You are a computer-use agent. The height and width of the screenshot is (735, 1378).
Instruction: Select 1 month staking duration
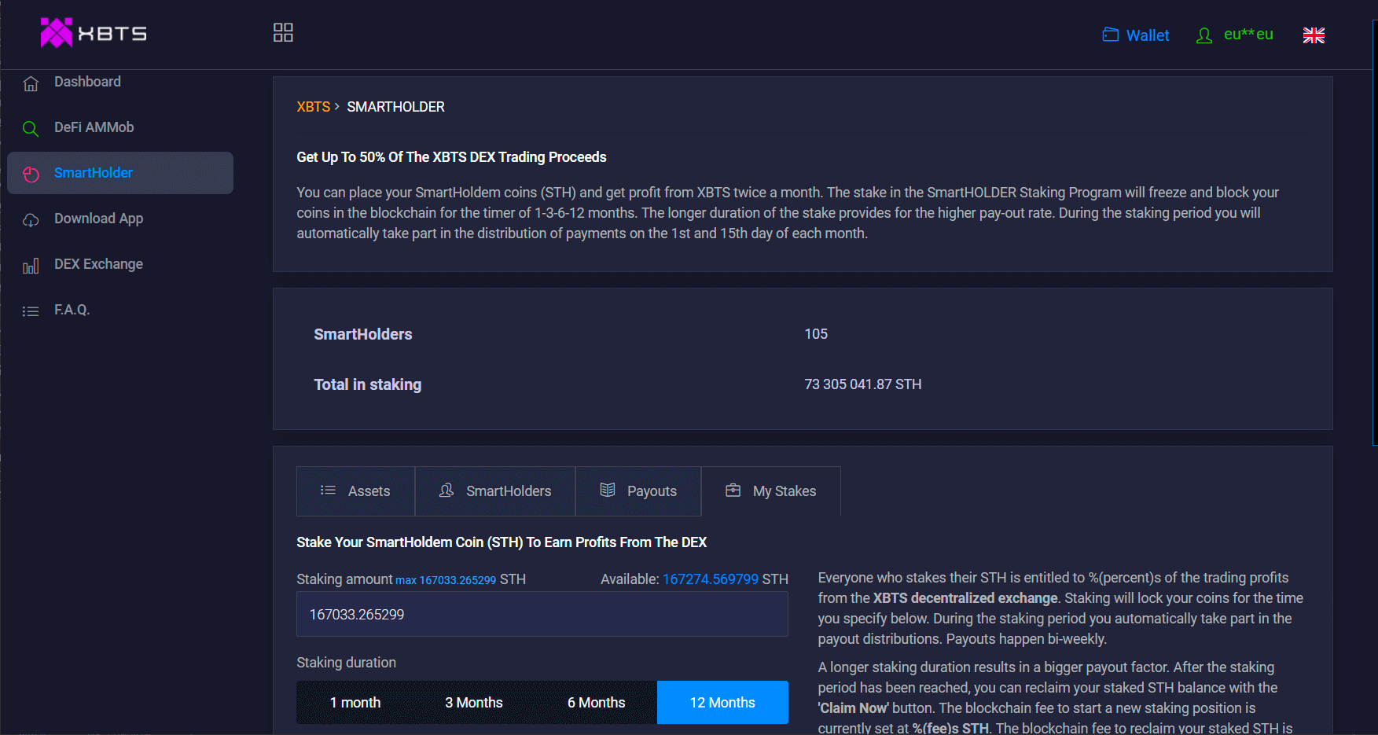click(355, 703)
